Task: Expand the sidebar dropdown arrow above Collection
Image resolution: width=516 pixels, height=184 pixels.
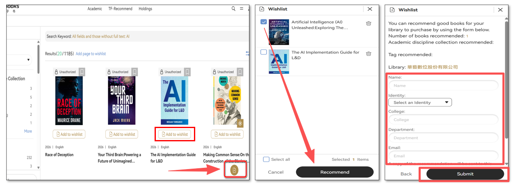Action: tap(29, 60)
